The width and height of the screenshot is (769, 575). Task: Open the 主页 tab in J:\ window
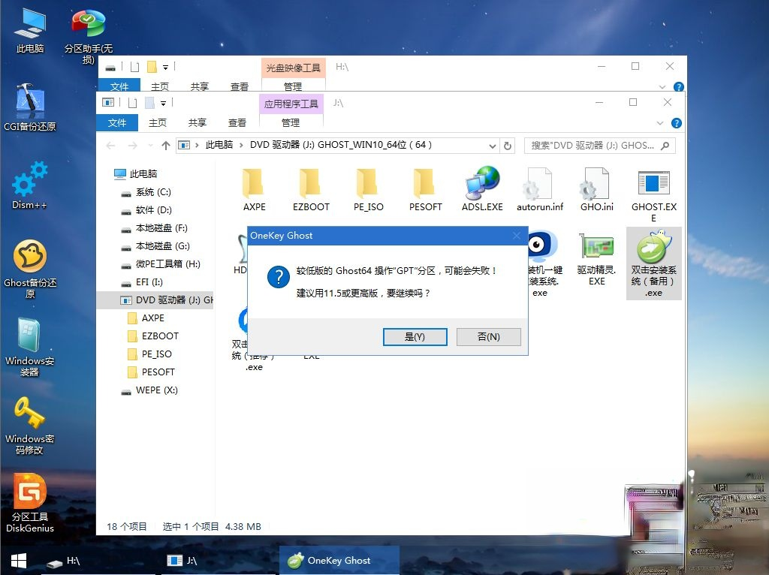(x=158, y=122)
